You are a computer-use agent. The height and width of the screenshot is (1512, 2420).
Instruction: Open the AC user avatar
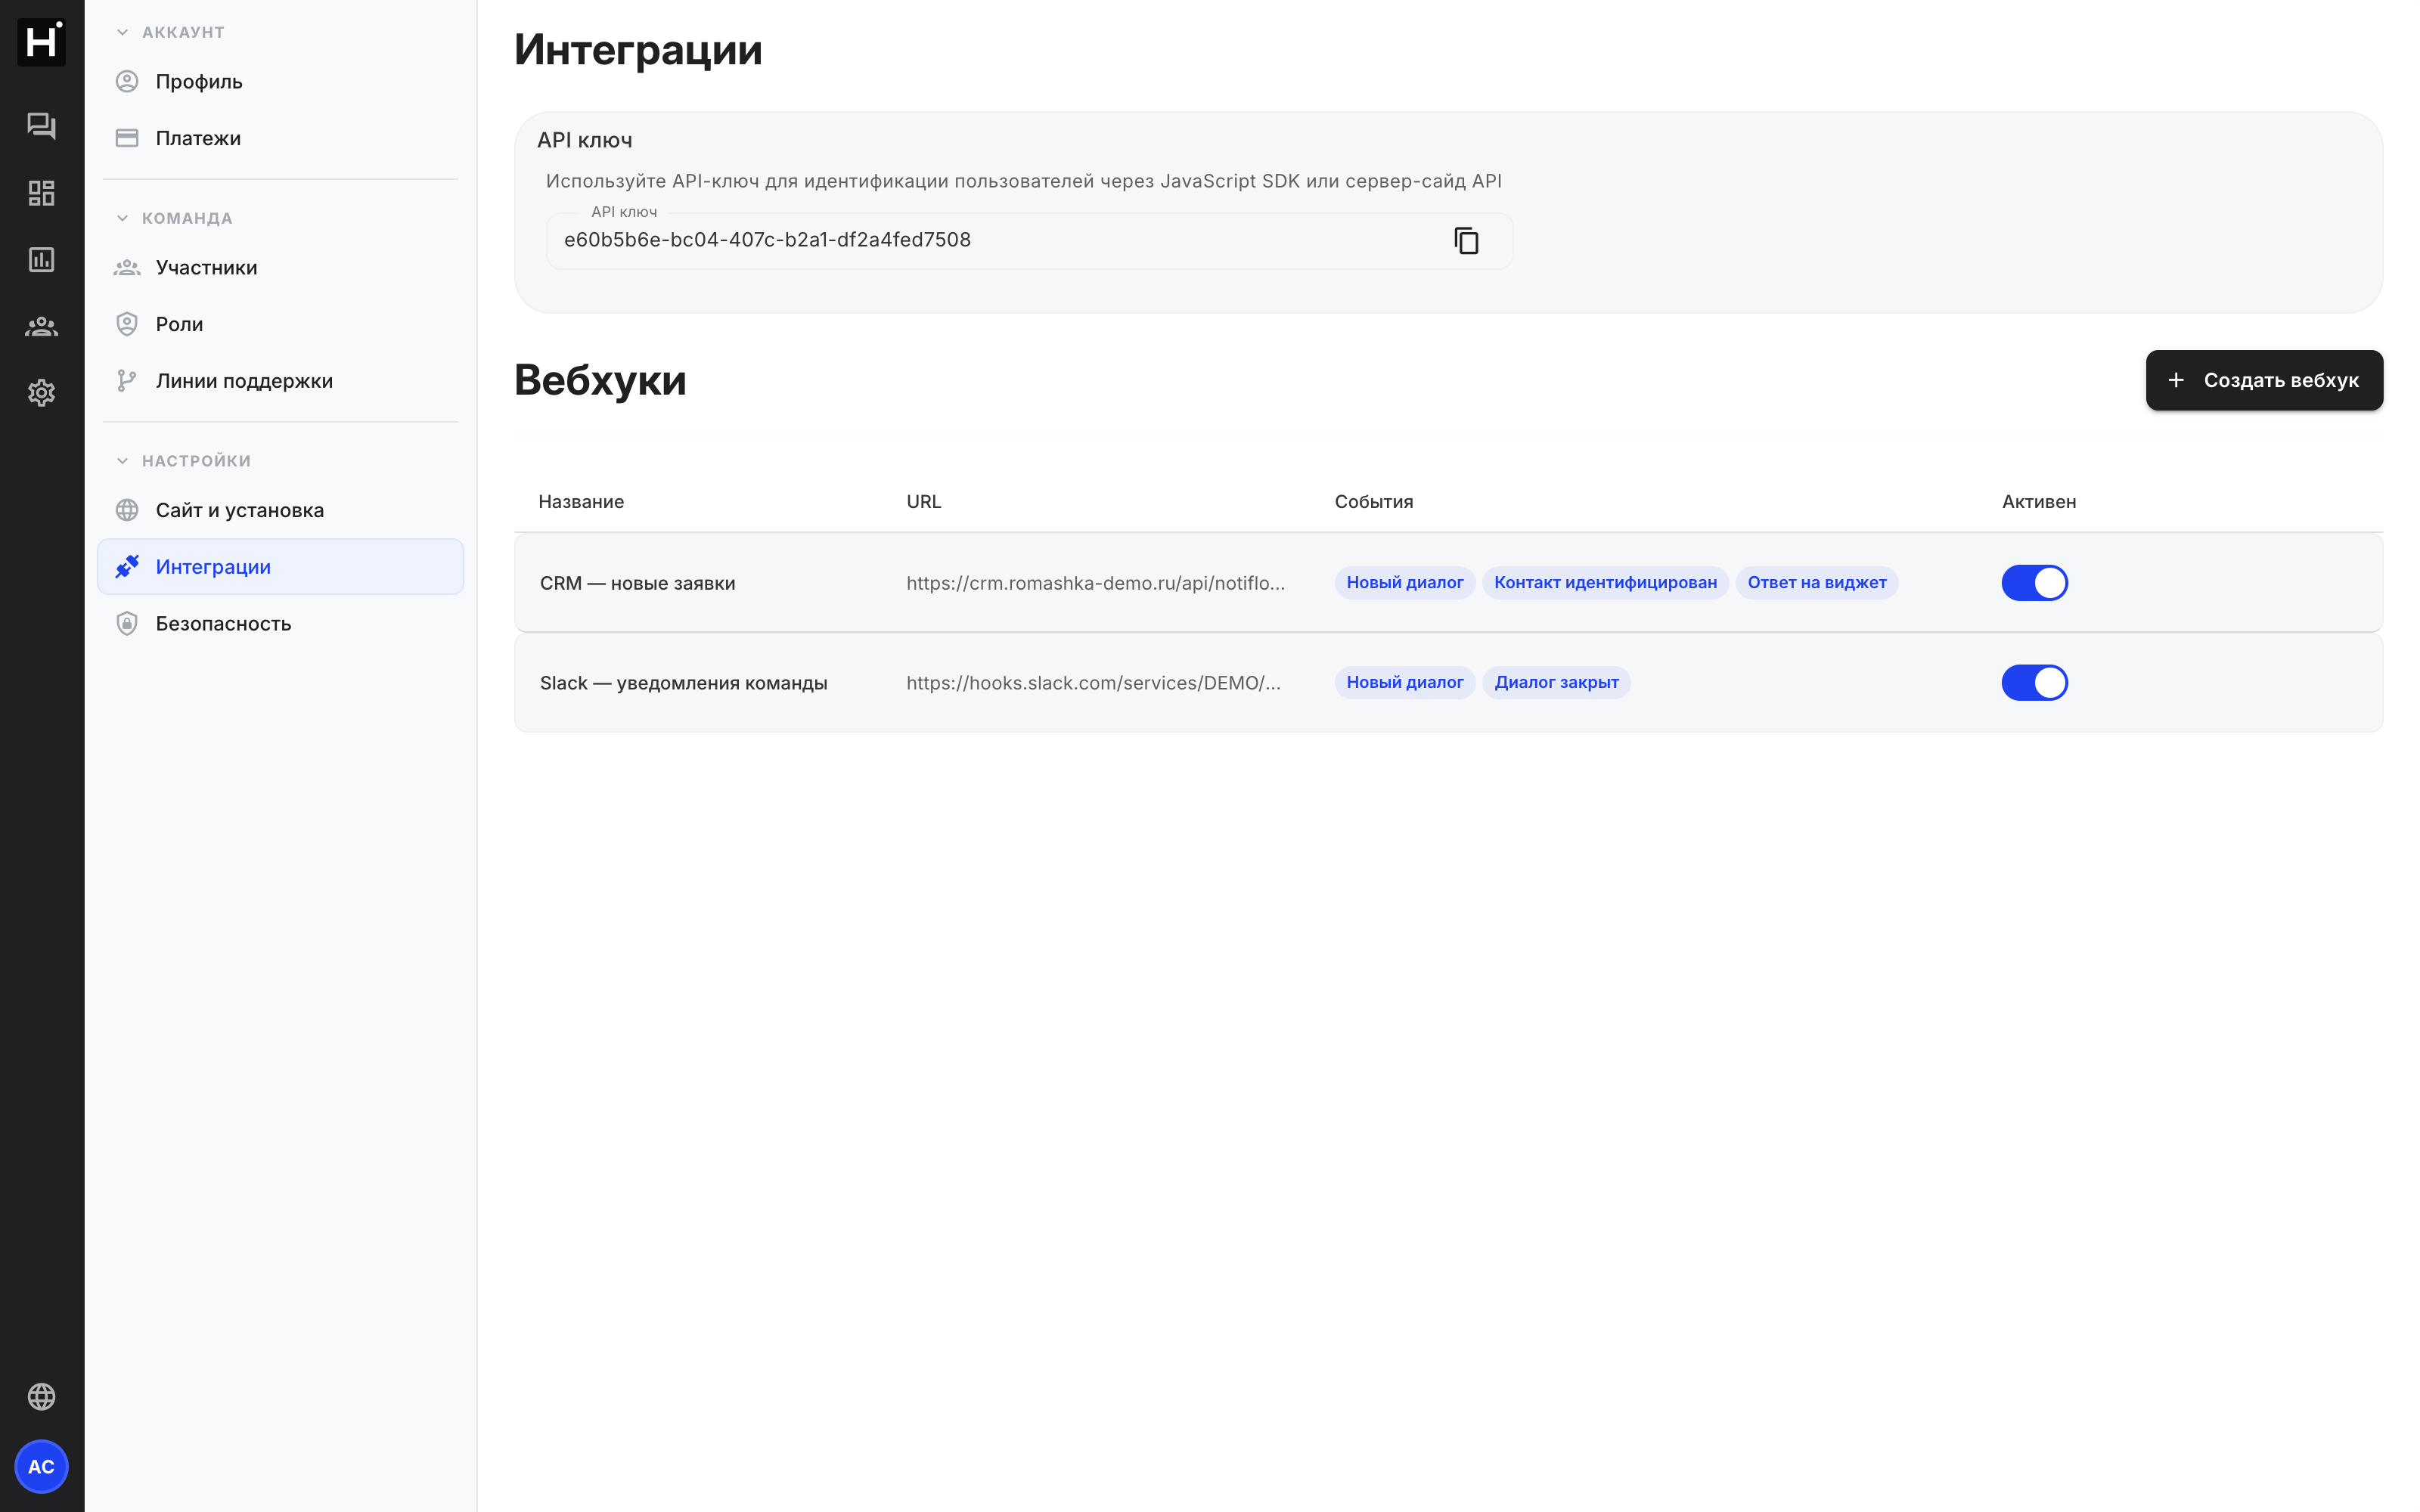[41, 1466]
